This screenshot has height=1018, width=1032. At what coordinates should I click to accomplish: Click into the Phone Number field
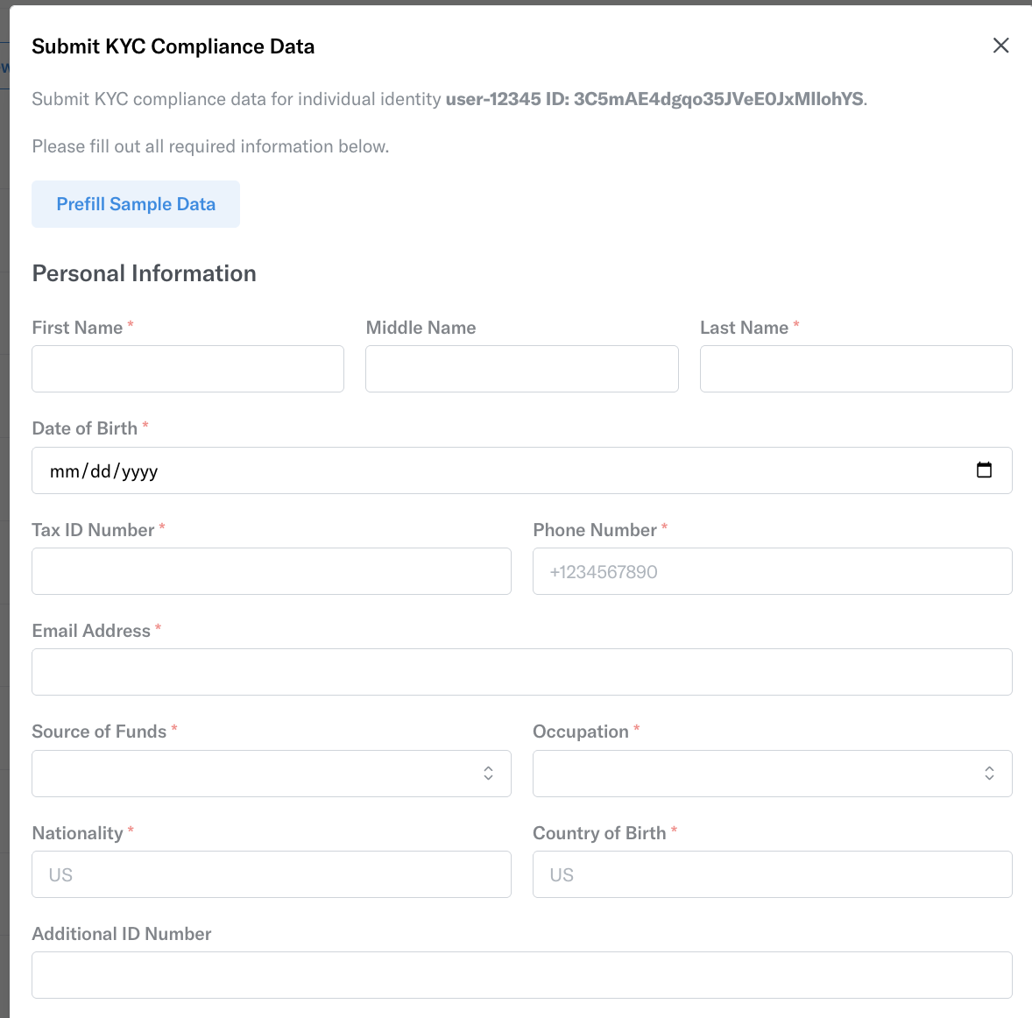[772, 571]
